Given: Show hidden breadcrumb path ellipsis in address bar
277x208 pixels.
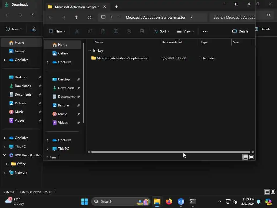Looking at the screenshot, I should 119,17.
